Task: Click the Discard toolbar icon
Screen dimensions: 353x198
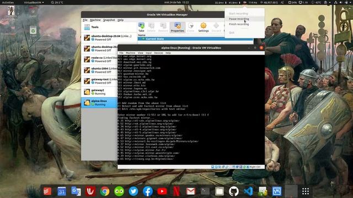Action: click(216, 27)
